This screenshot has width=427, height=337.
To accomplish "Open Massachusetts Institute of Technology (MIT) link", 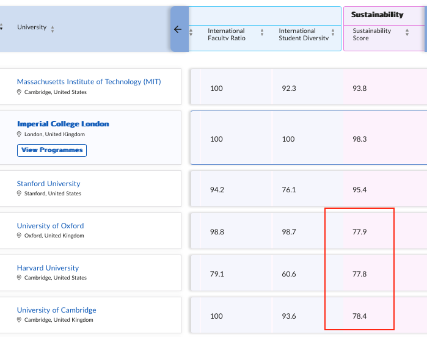I will pyautogui.click(x=89, y=82).
